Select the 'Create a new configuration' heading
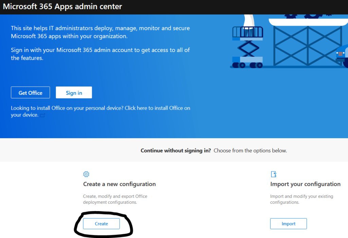This screenshot has height=238, width=348. 119,184
